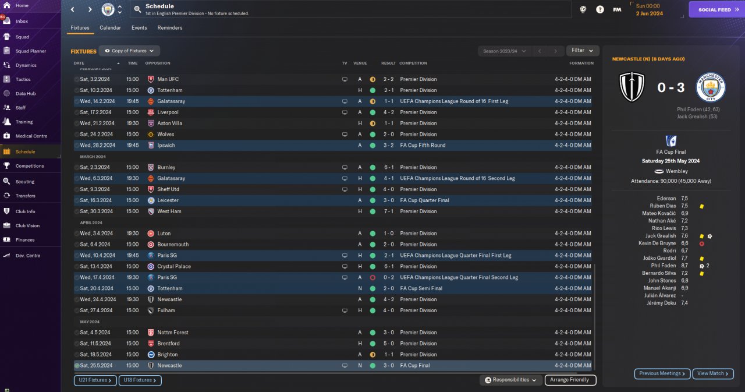
Task: Open the Dynamics sidebar icon
Action: click(x=6, y=65)
